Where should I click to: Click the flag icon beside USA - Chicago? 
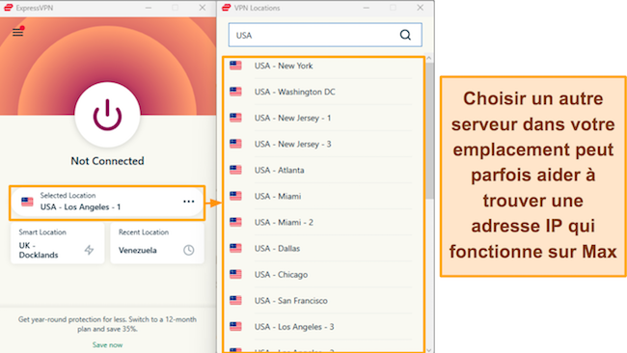tap(235, 274)
